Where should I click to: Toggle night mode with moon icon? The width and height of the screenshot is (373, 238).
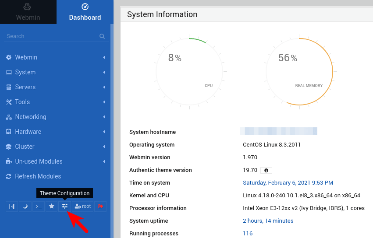tap(25, 206)
